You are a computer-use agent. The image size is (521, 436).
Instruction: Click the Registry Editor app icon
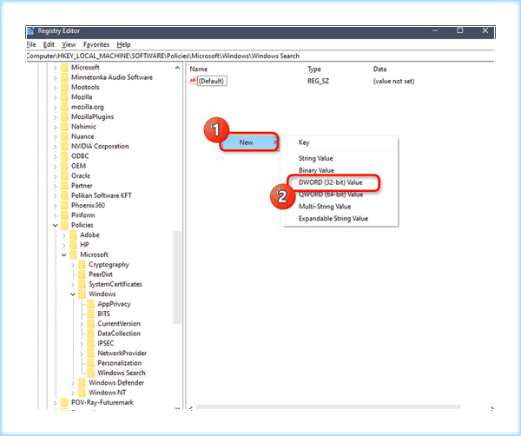(30, 31)
